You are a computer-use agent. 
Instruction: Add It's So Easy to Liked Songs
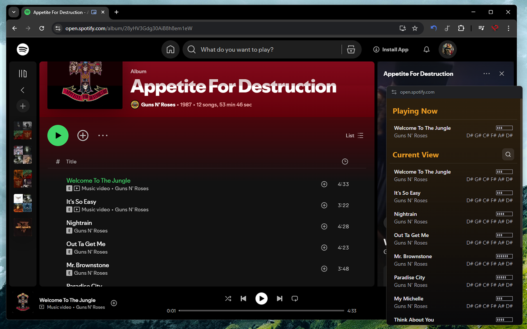tap(324, 205)
